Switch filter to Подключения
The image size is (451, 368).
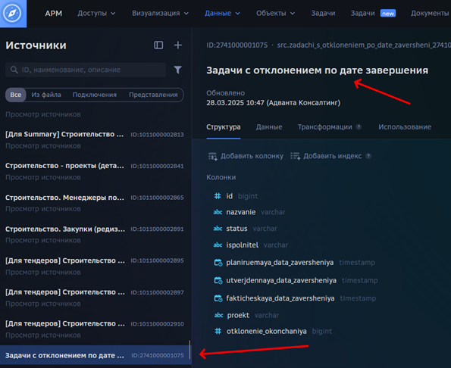click(95, 95)
